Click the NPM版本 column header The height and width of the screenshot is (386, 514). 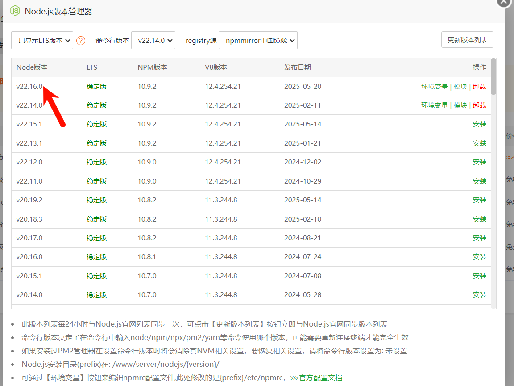tap(152, 67)
